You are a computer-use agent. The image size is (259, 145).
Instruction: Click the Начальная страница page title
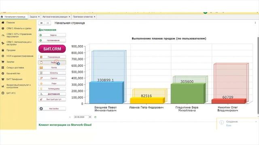[x=70, y=23]
